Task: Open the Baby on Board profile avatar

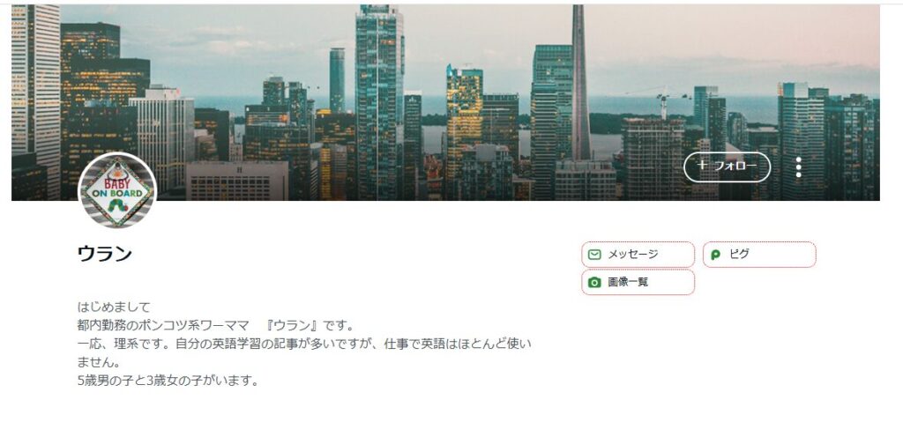Action: click(x=117, y=190)
